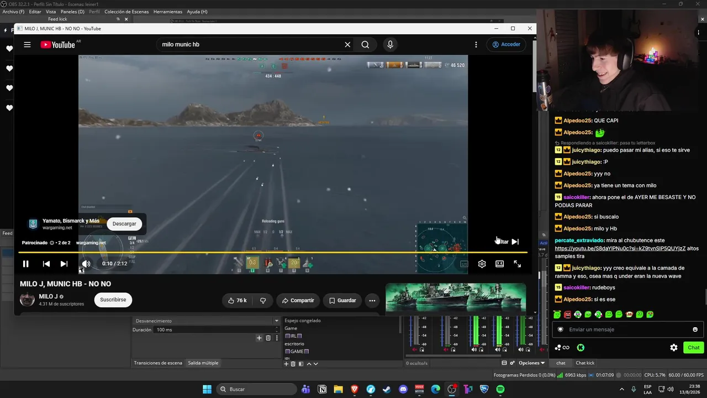Click Descargar on the Wargaming ad
This screenshot has height=398, width=707.
tap(124, 224)
